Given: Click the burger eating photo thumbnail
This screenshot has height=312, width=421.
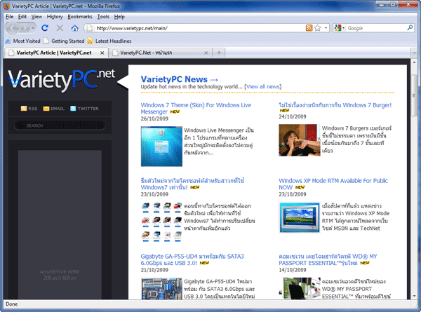Looking at the screenshot, I should [x=298, y=140].
